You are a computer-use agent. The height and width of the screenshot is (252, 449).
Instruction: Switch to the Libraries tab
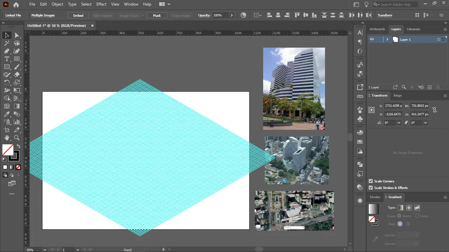click(x=413, y=29)
